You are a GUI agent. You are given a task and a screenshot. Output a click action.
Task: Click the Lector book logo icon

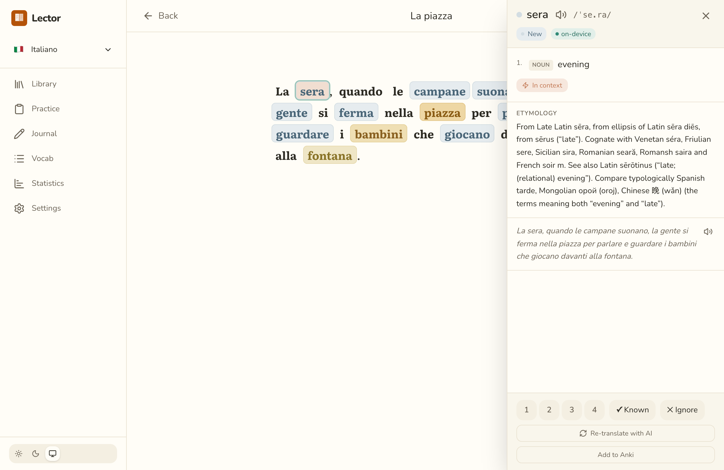(19, 18)
